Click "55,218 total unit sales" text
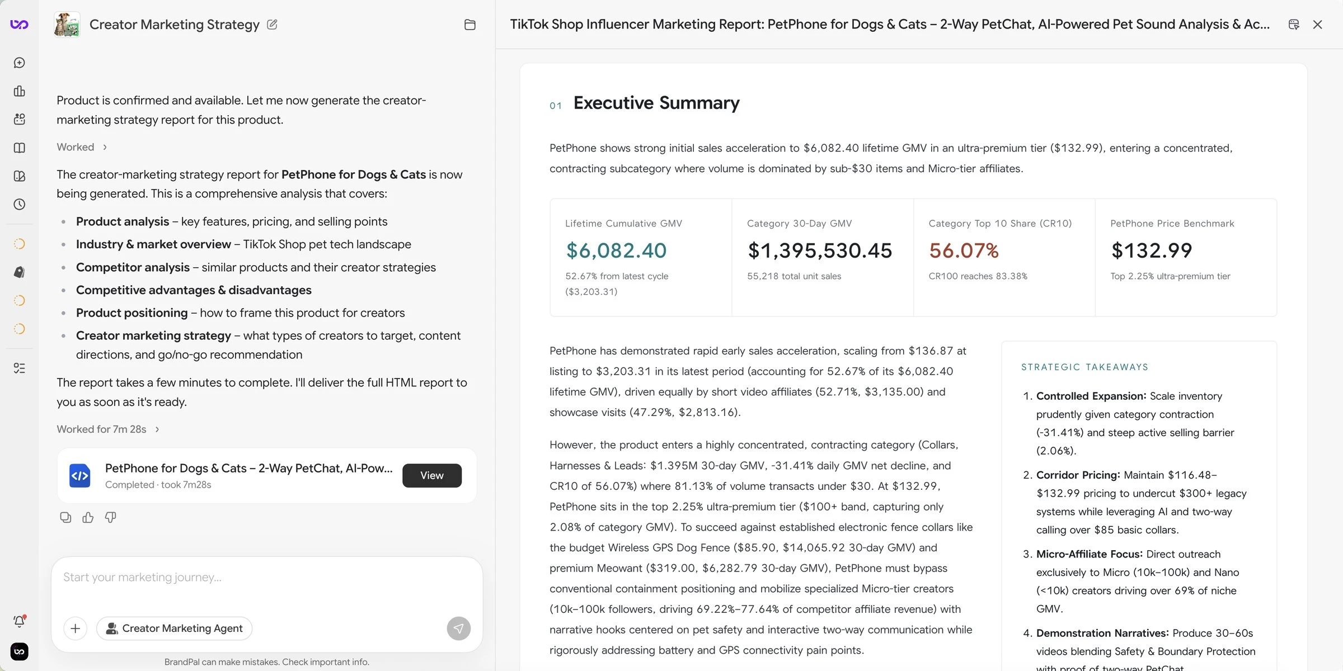1343x671 pixels. [794, 276]
